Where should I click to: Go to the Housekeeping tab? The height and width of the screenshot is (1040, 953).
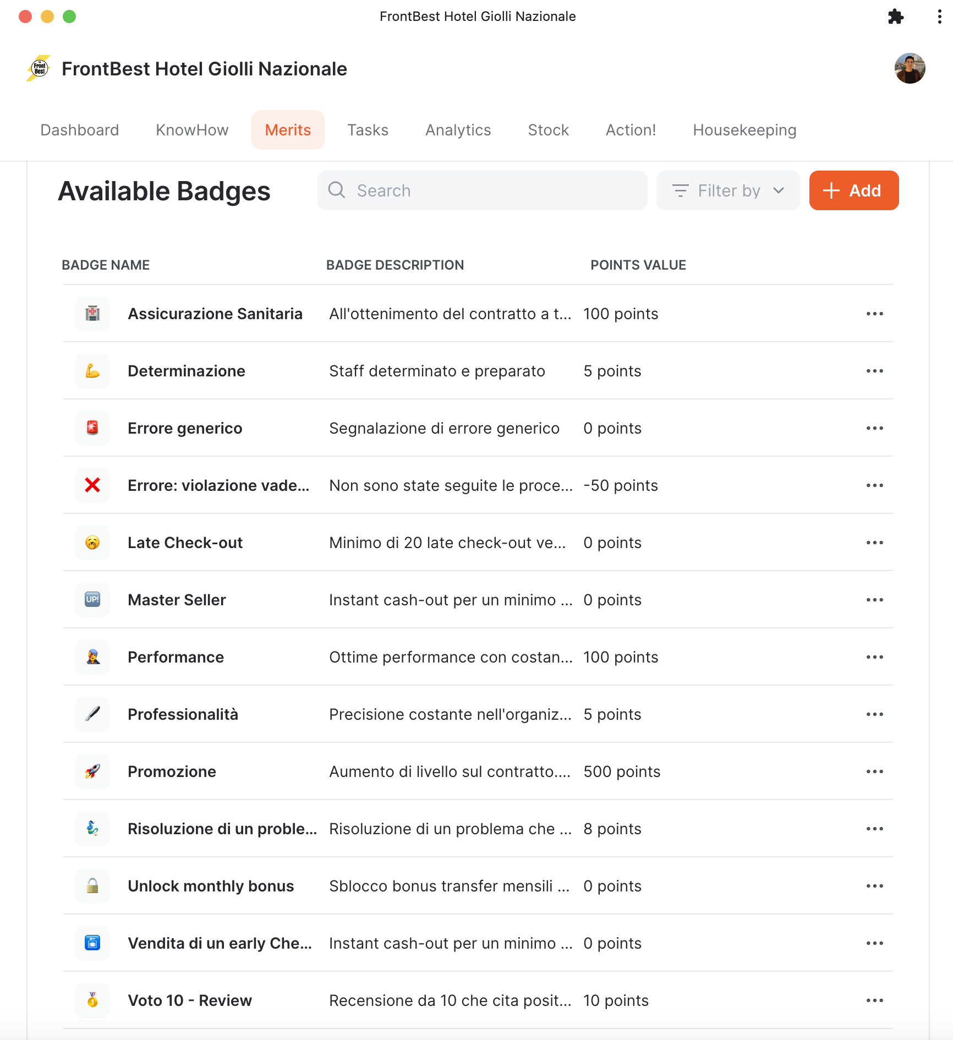coord(744,130)
